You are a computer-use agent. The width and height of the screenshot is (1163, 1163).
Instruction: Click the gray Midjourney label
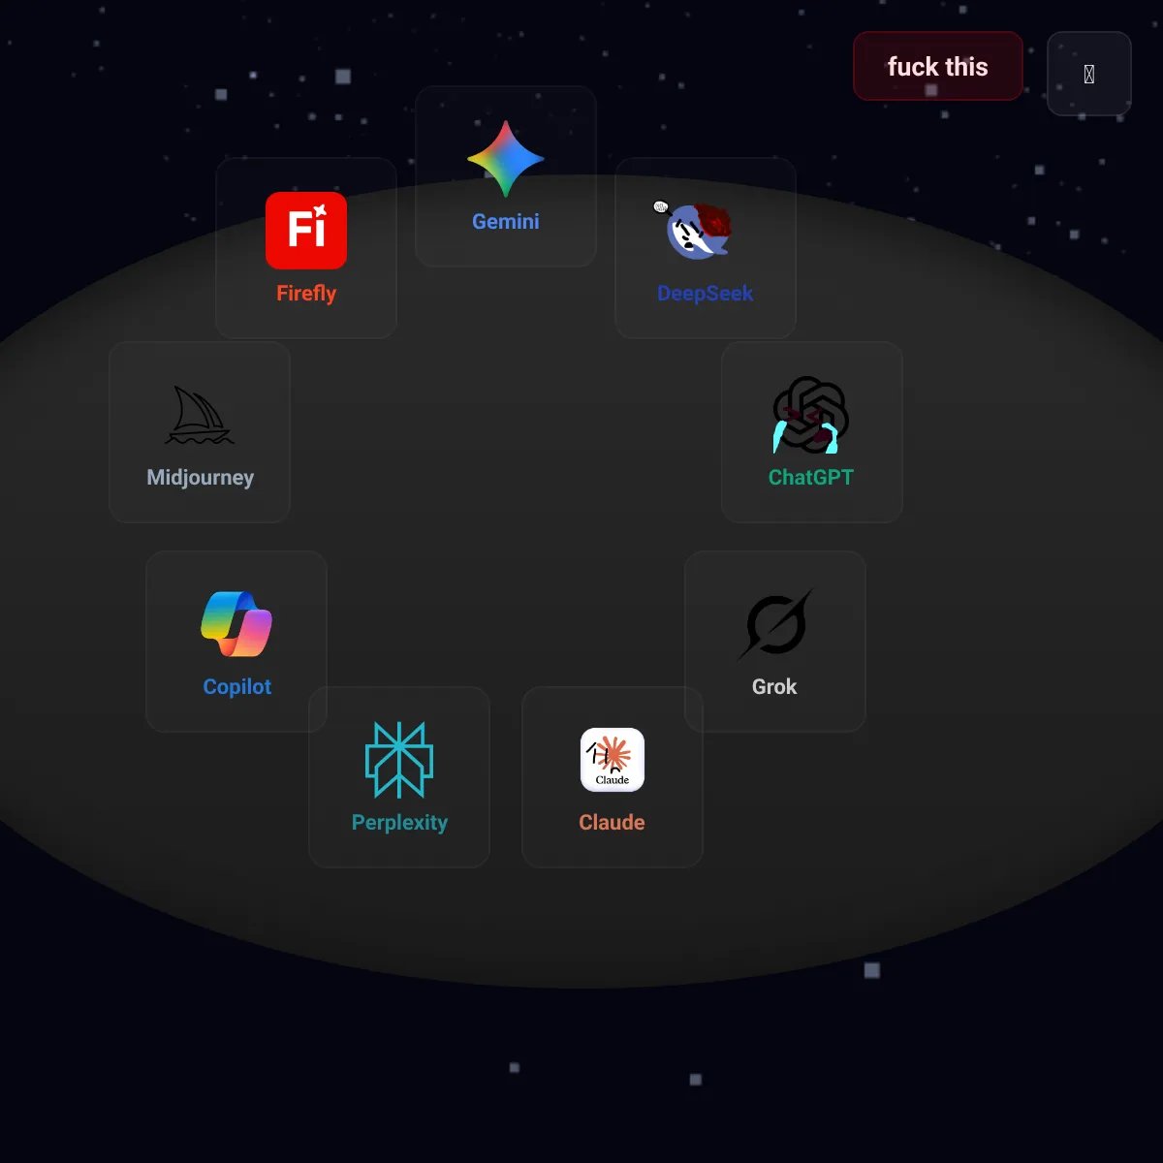pyautogui.click(x=200, y=478)
